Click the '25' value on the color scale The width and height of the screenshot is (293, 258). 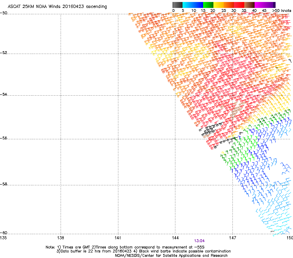tap(224, 11)
